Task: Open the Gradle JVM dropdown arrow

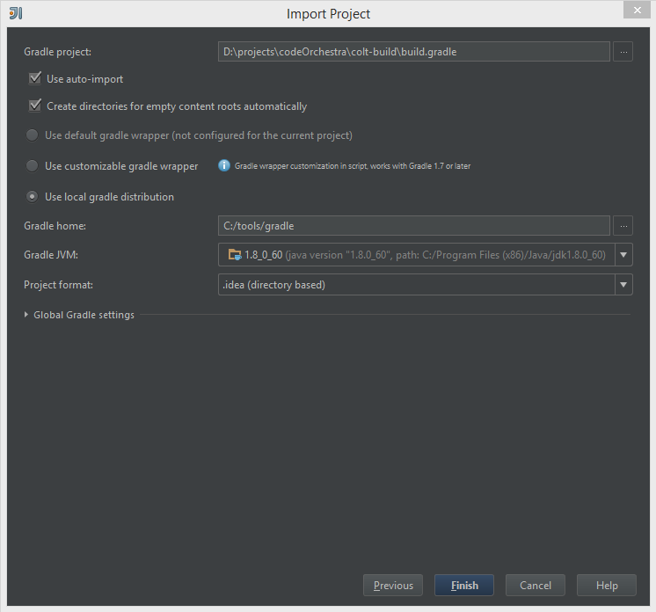Action: tap(623, 255)
